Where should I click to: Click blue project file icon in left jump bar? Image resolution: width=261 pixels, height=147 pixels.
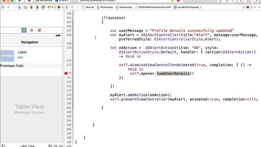pyautogui.click(x=20, y=7)
